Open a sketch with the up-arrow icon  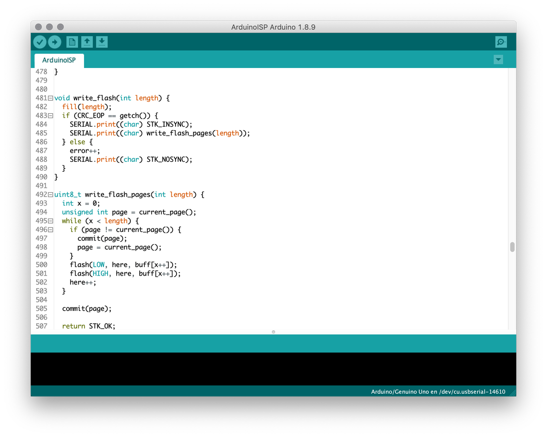(x=87, y=42)
